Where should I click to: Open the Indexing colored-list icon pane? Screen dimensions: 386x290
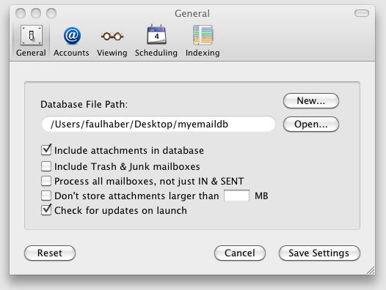click(203, 35)
